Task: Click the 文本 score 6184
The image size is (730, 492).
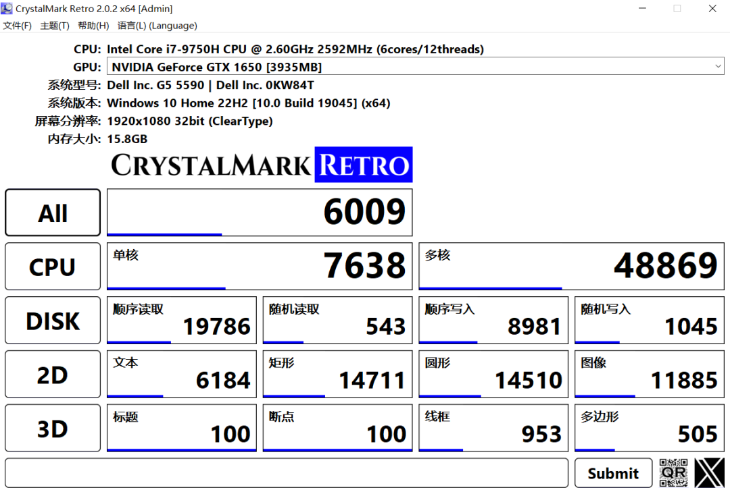Action: pos(182,375)
